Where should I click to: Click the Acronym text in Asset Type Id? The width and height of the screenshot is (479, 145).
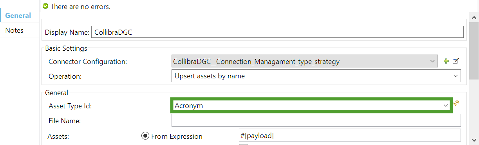tap(189, 106)
